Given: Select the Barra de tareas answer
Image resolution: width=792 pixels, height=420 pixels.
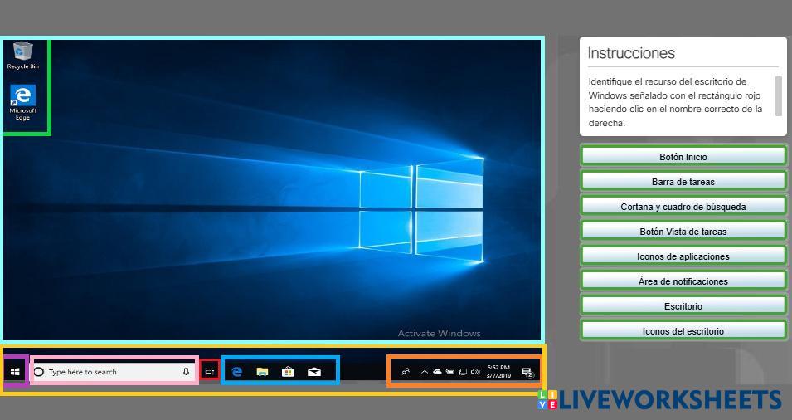Looking at the screenshot, I should pyautogui.click(x=683, y=182).
